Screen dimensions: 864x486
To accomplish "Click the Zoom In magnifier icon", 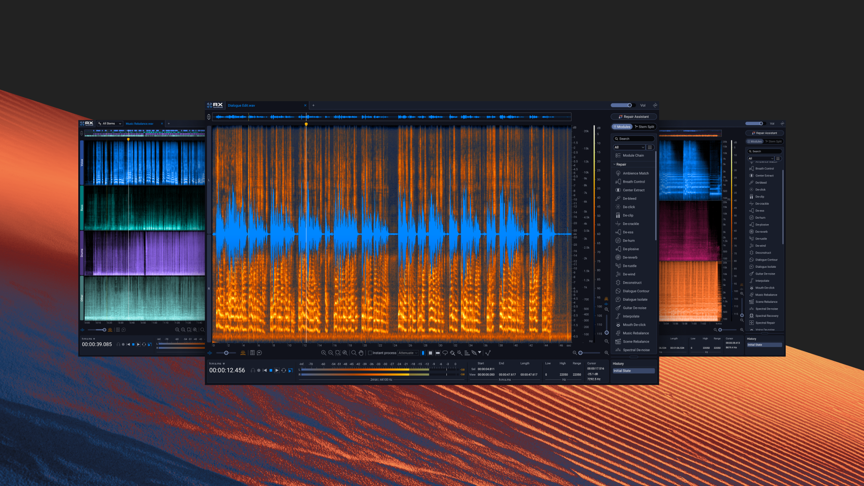I will [324, 353].
